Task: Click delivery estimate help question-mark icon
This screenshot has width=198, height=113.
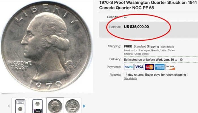Action: [x=181, y=60]
